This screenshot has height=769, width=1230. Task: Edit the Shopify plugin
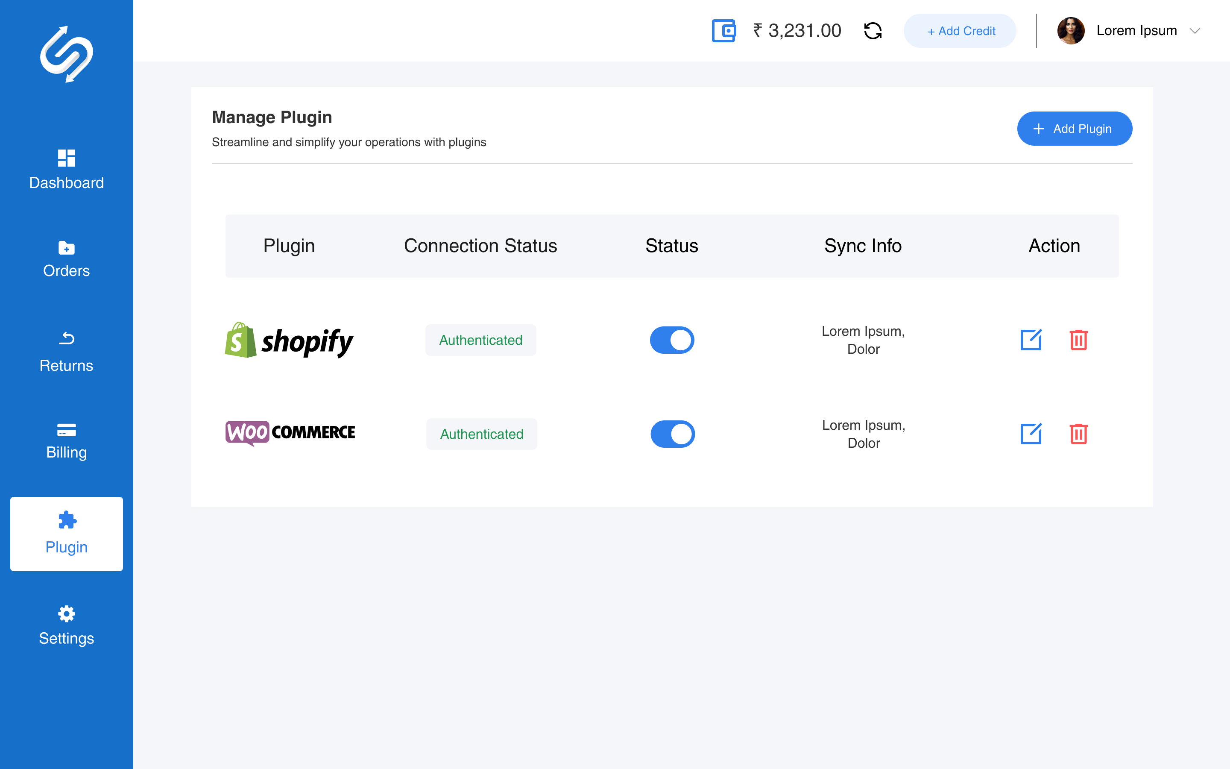[x=1031, y=340]
